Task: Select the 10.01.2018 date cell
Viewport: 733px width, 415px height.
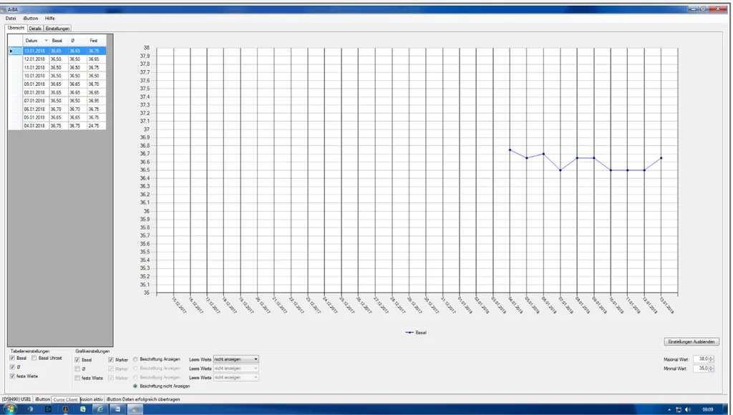Action: pos(34,76)
